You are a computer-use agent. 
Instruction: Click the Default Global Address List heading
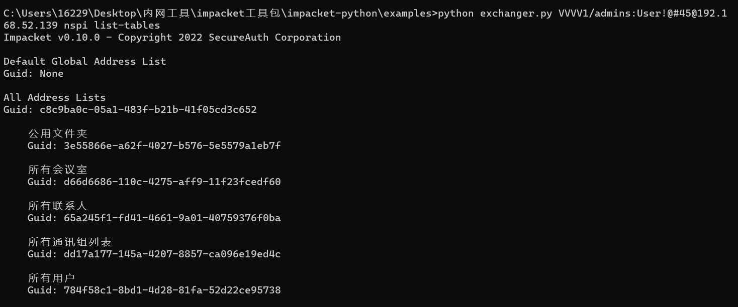click(x=84, y=62)
